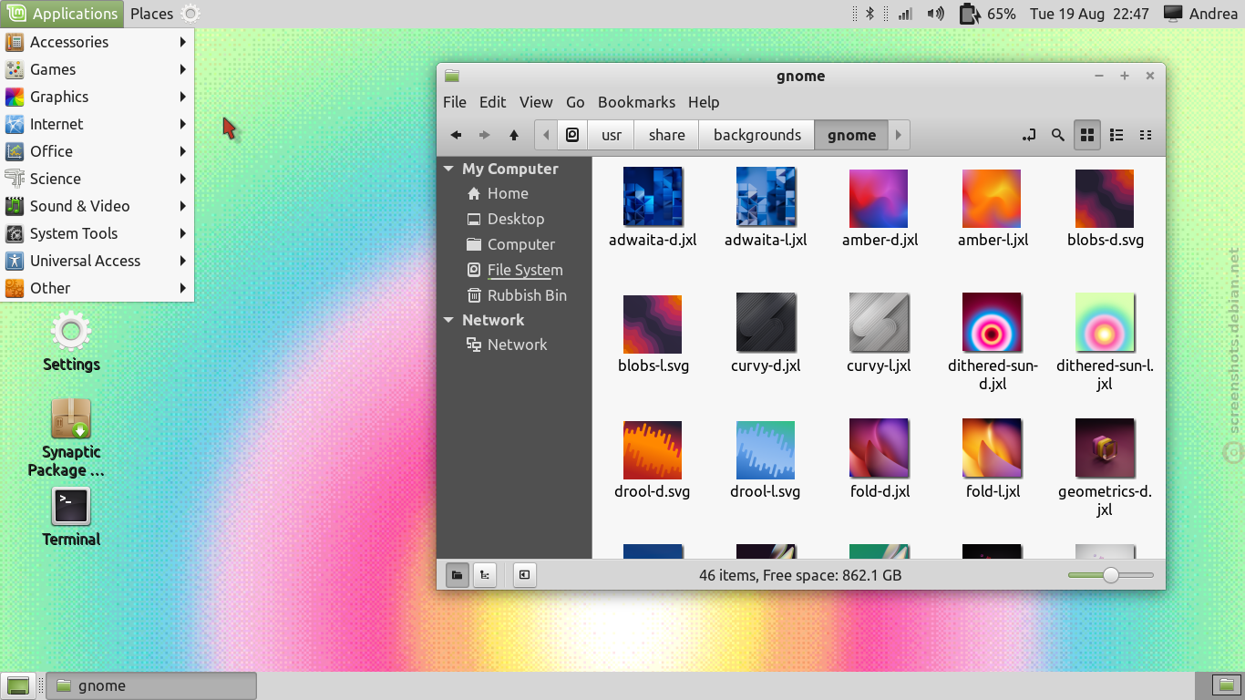Open the Edit menu
Viewport: 1245px width, 700px height.
pyautogui.click(x=493, y=102)
